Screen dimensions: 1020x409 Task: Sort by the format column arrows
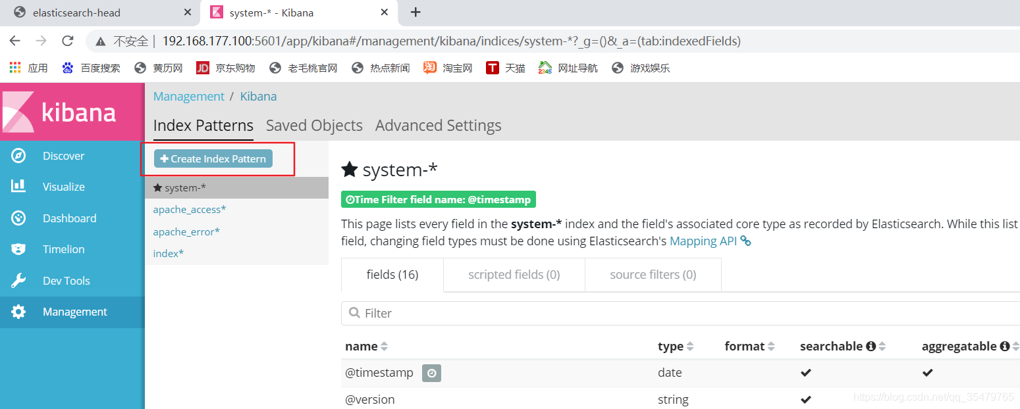point(771,347)
